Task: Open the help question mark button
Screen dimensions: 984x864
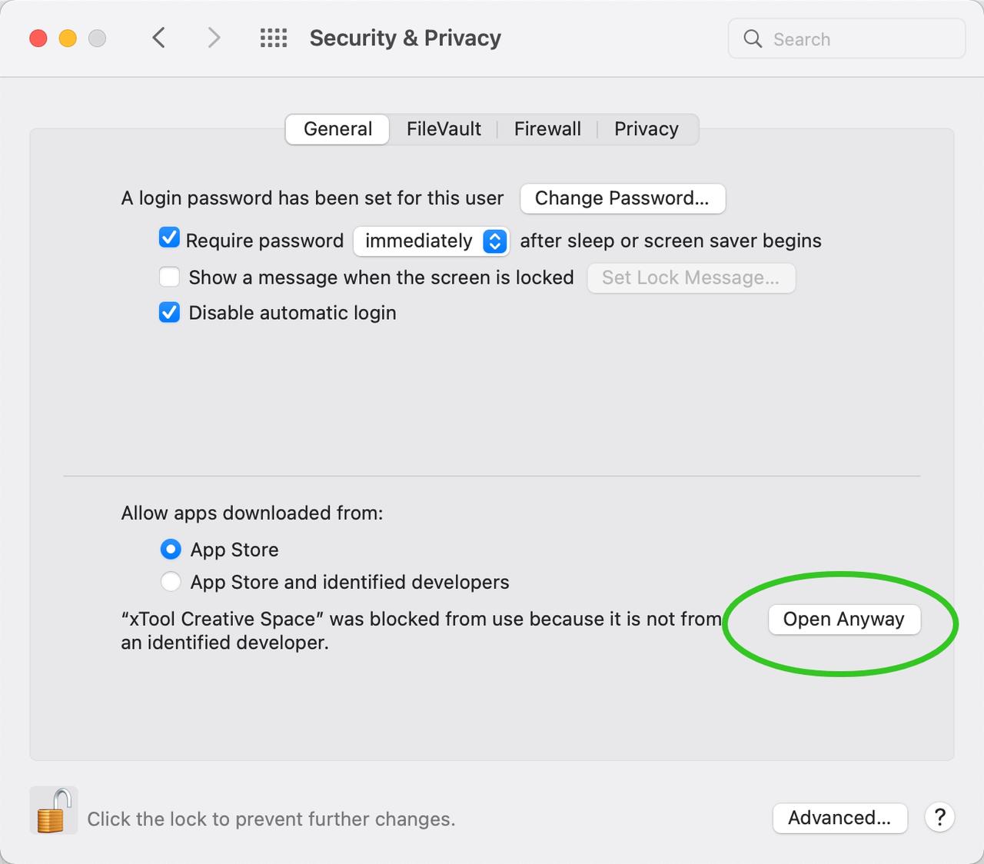Action: 939,817
